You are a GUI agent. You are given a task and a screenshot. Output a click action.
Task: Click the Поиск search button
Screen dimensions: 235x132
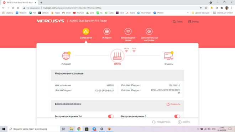(x=178, y=22)
